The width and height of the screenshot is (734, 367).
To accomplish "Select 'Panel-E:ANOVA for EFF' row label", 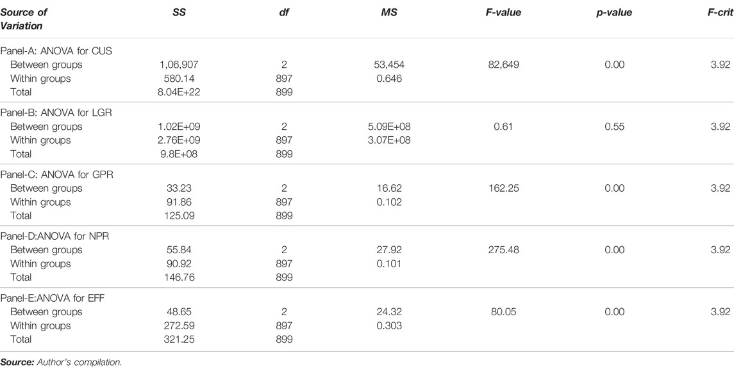I will pos(53,298).
